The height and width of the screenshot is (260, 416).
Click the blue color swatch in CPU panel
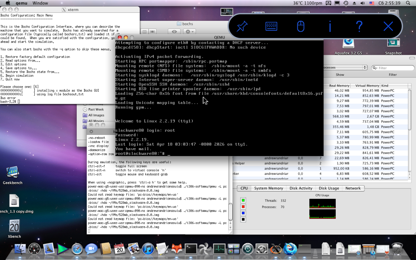point(243,213)
